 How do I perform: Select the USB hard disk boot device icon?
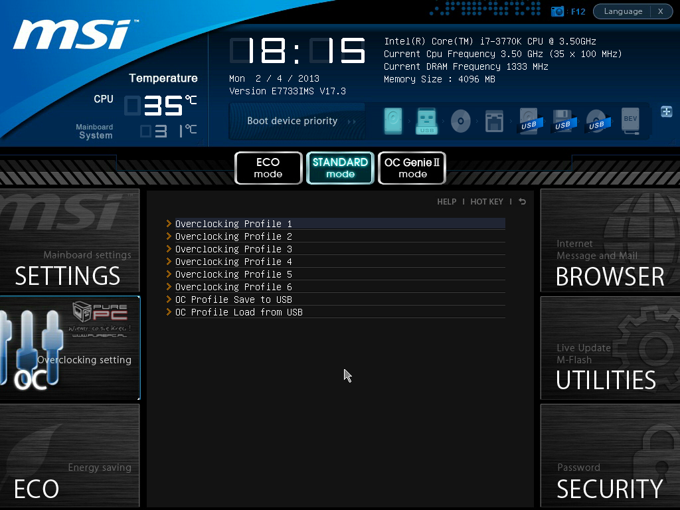529,121
